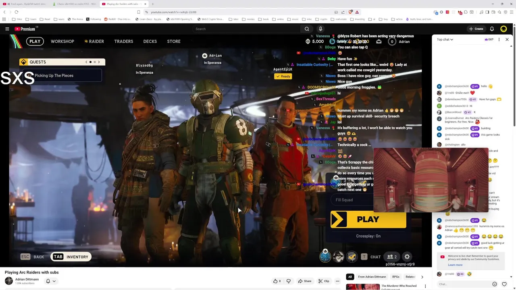
Task: Open the Brave Shields lion icon
Action: tap(350, 12)
